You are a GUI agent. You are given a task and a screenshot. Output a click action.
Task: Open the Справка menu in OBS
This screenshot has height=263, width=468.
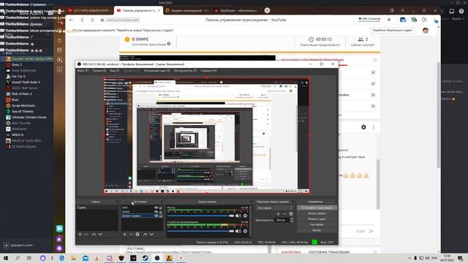click(x=208, y=71)
